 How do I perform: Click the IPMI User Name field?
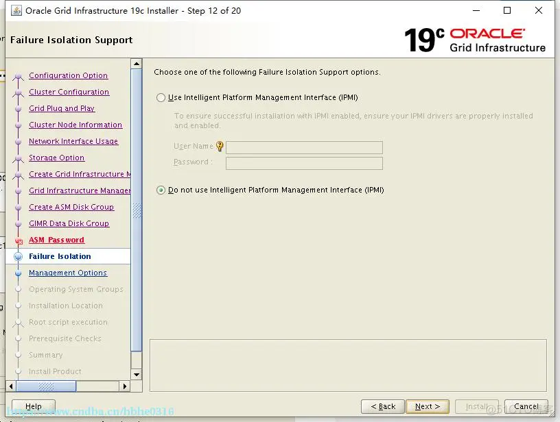pos(304,147)
